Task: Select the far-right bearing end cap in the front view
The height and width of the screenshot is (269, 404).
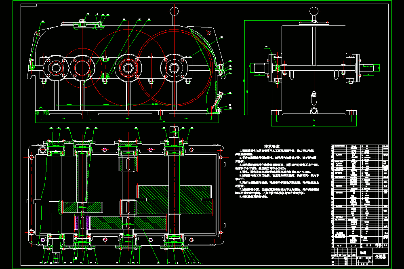Action: 174,68
